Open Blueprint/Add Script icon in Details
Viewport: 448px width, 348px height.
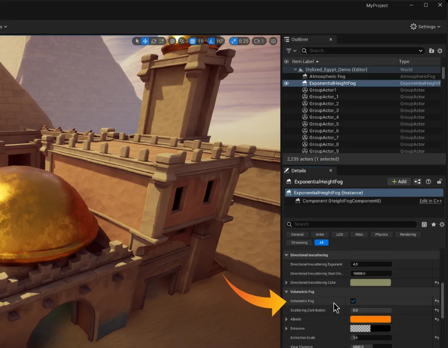point(418,181)
